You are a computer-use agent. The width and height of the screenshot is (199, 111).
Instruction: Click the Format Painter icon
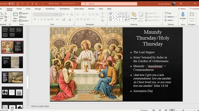(x=6, y=21)
